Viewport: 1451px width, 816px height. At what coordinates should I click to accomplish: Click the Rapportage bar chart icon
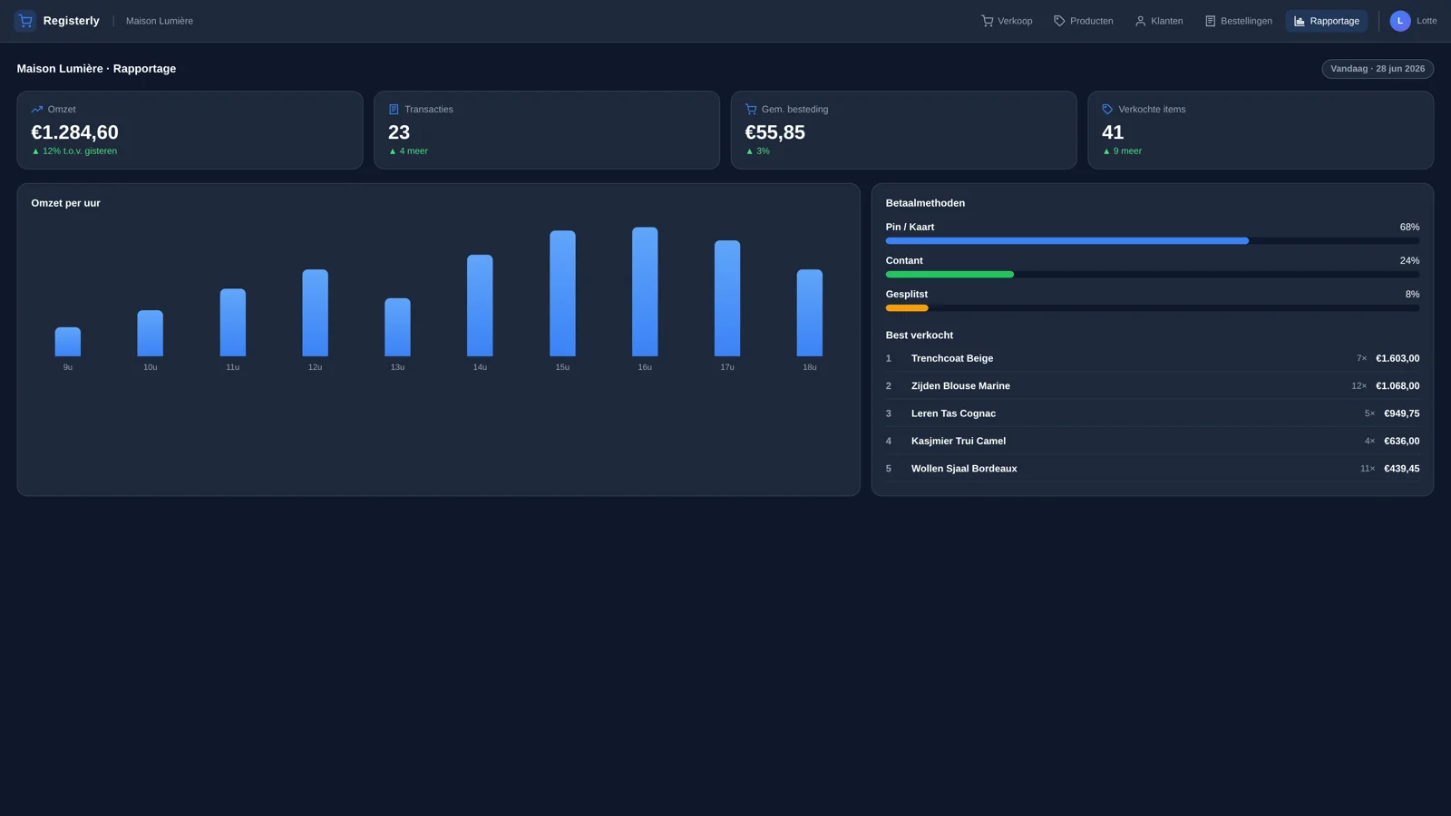tap(1300, 21)
